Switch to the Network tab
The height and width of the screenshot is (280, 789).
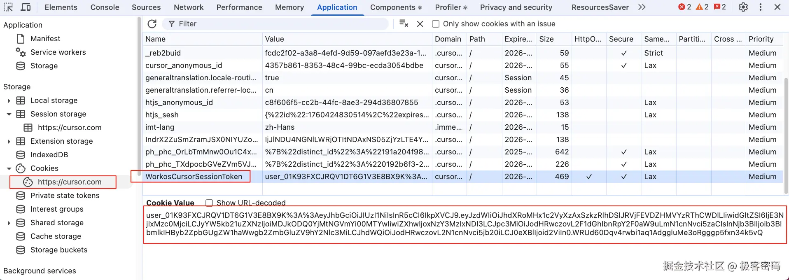coord(189,7)
